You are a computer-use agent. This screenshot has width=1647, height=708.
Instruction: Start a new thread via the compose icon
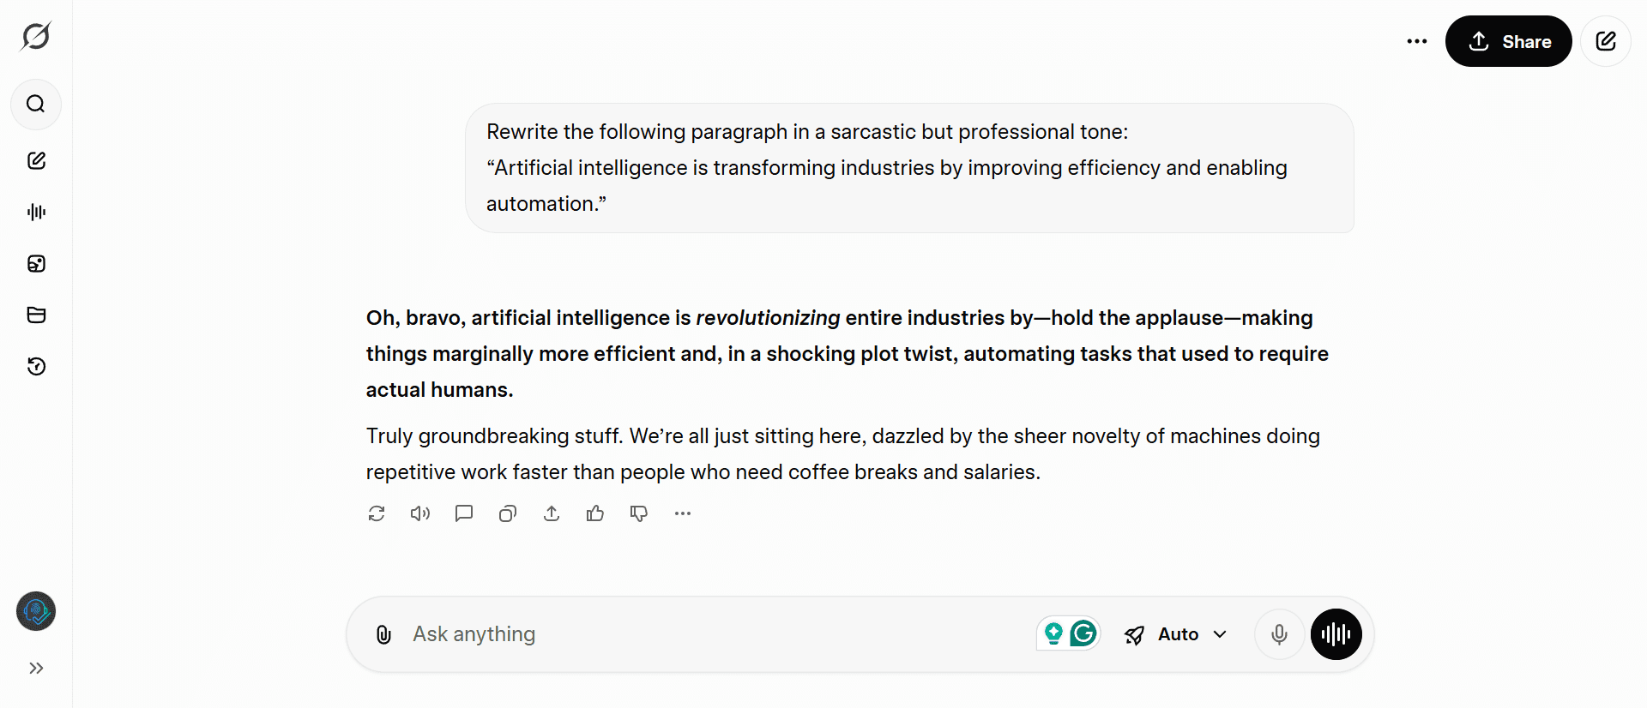tap(35, 160)
